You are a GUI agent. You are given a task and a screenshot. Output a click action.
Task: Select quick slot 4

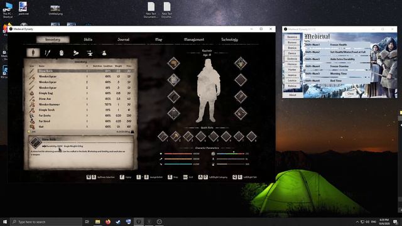pyautogui.click(x=201, y=136)
